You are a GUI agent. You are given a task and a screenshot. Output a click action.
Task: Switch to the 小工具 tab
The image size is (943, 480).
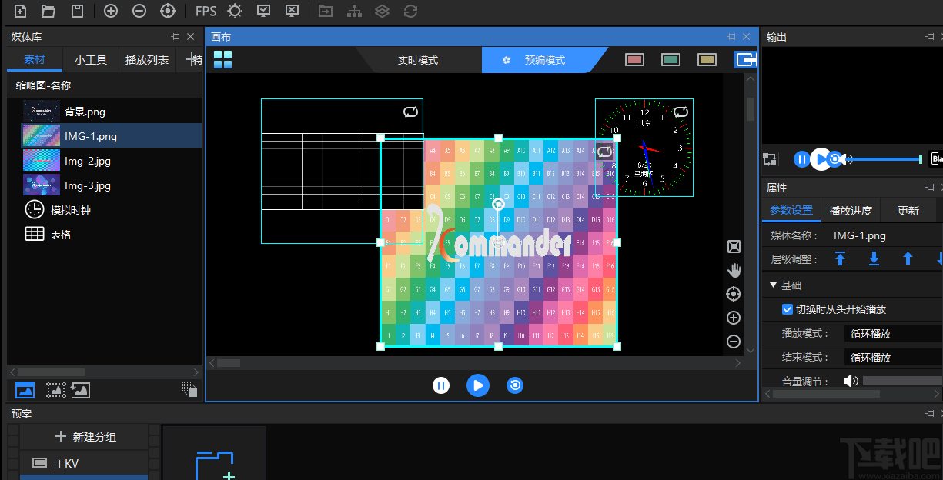pyautogui.click(x=91, y=59)
